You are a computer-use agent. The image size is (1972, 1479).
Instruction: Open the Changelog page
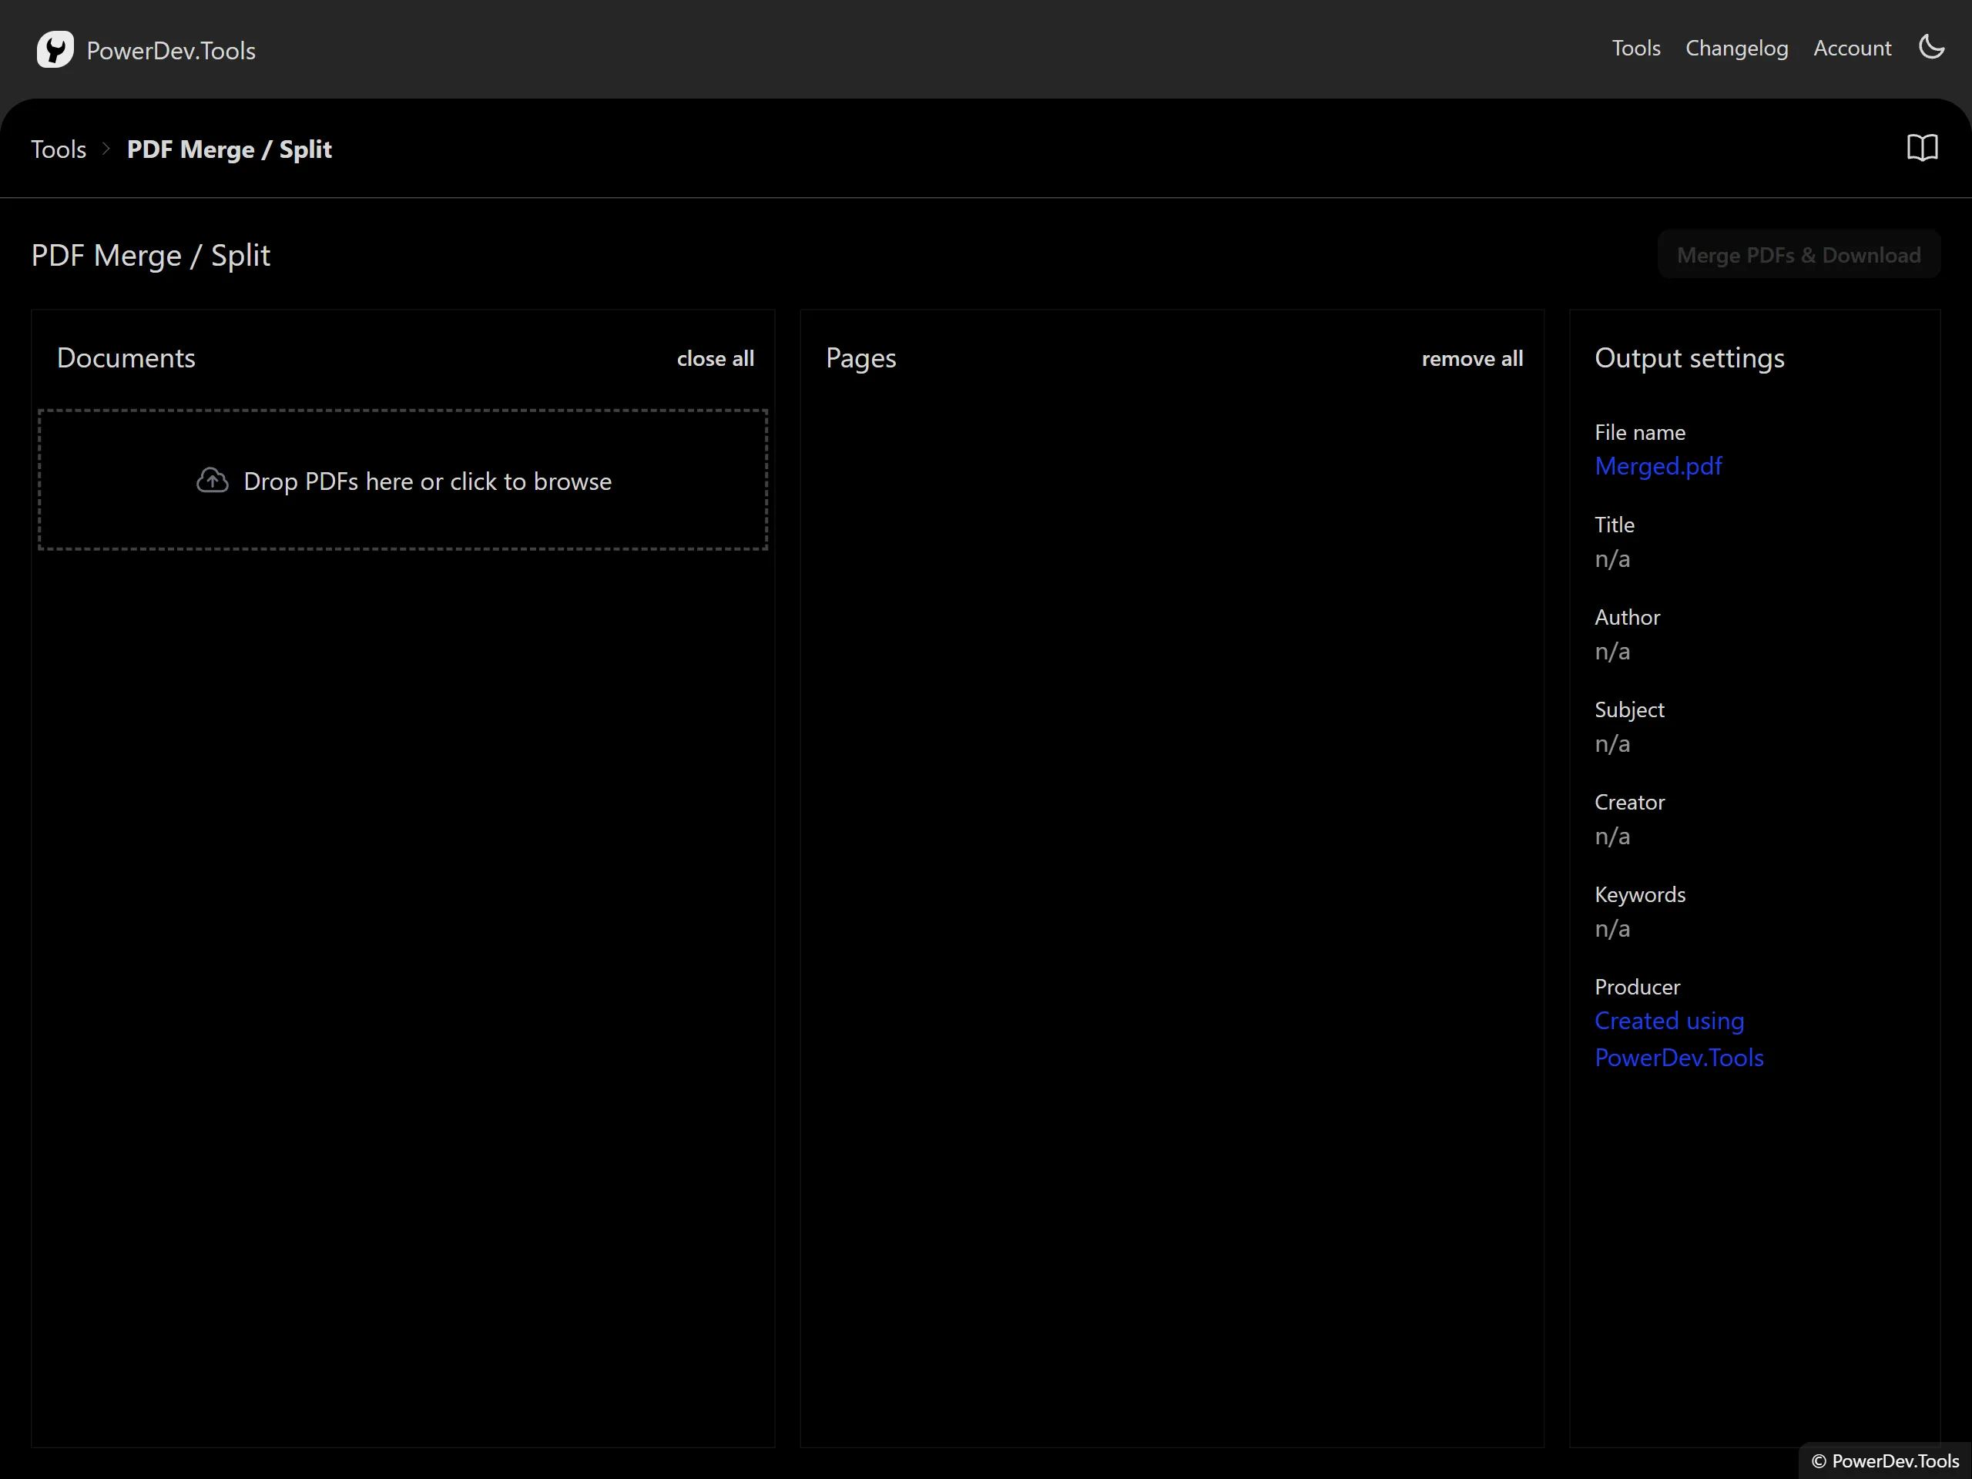point(1736,48)
